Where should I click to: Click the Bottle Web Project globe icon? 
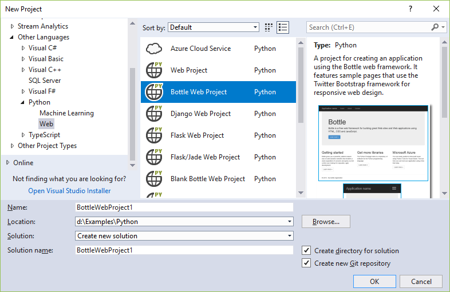pos(154,92)
